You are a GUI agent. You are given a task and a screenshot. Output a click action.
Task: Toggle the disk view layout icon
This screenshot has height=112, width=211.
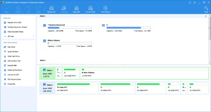pos(206,16)
